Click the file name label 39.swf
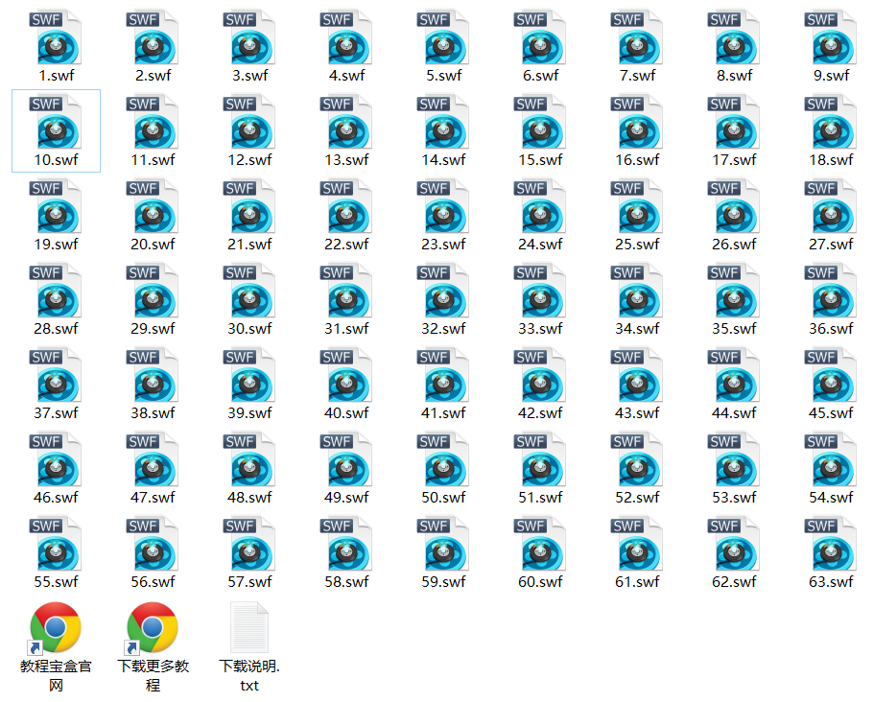The image size is (873, 702). point(249,413)
